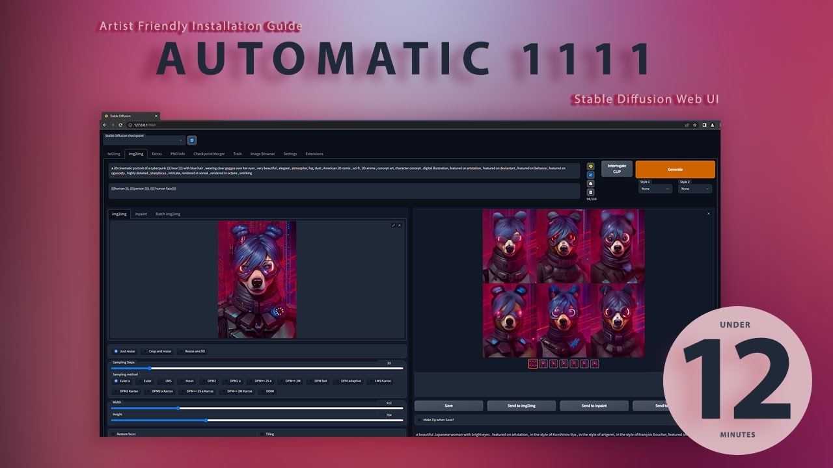Open the Settings tab
The width and height of the screenshot is (833, 468).
[x=290, y=154]
